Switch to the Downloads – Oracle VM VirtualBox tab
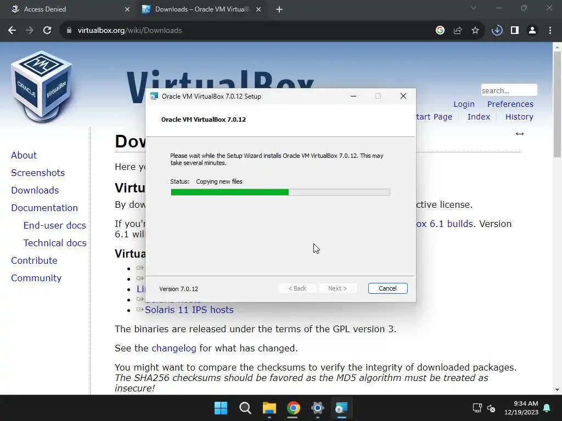The height and width of the screenshot is (421, 562). point(202,9)
